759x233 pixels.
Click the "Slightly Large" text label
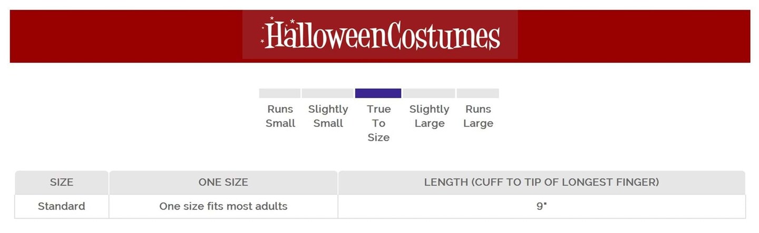[x=429, y=116]
